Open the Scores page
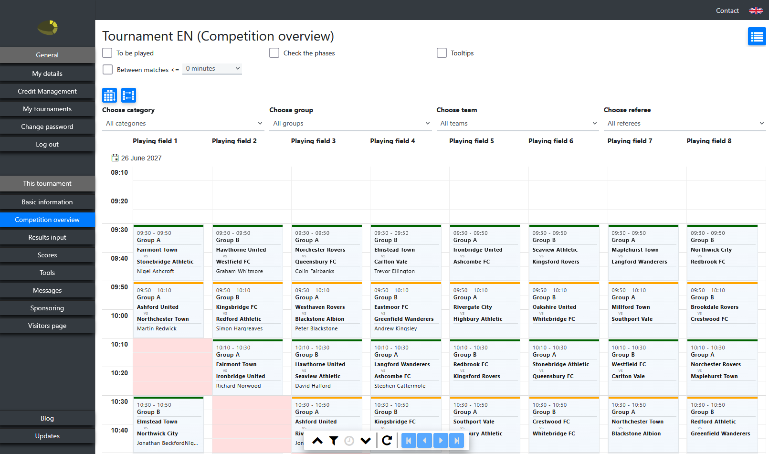 47,255
